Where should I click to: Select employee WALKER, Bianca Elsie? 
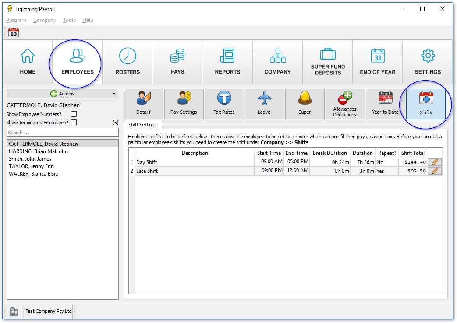pos(63,174)
